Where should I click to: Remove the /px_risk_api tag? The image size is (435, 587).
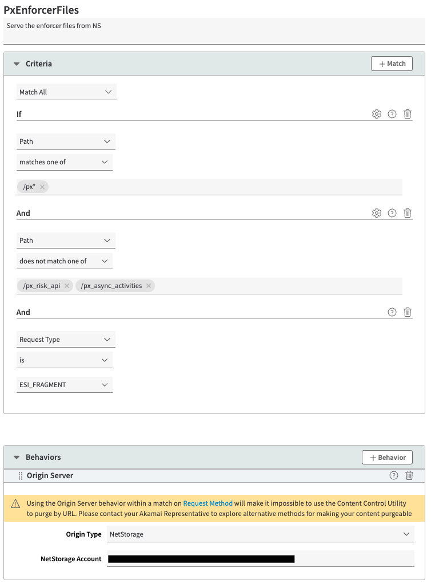[67, 286]
